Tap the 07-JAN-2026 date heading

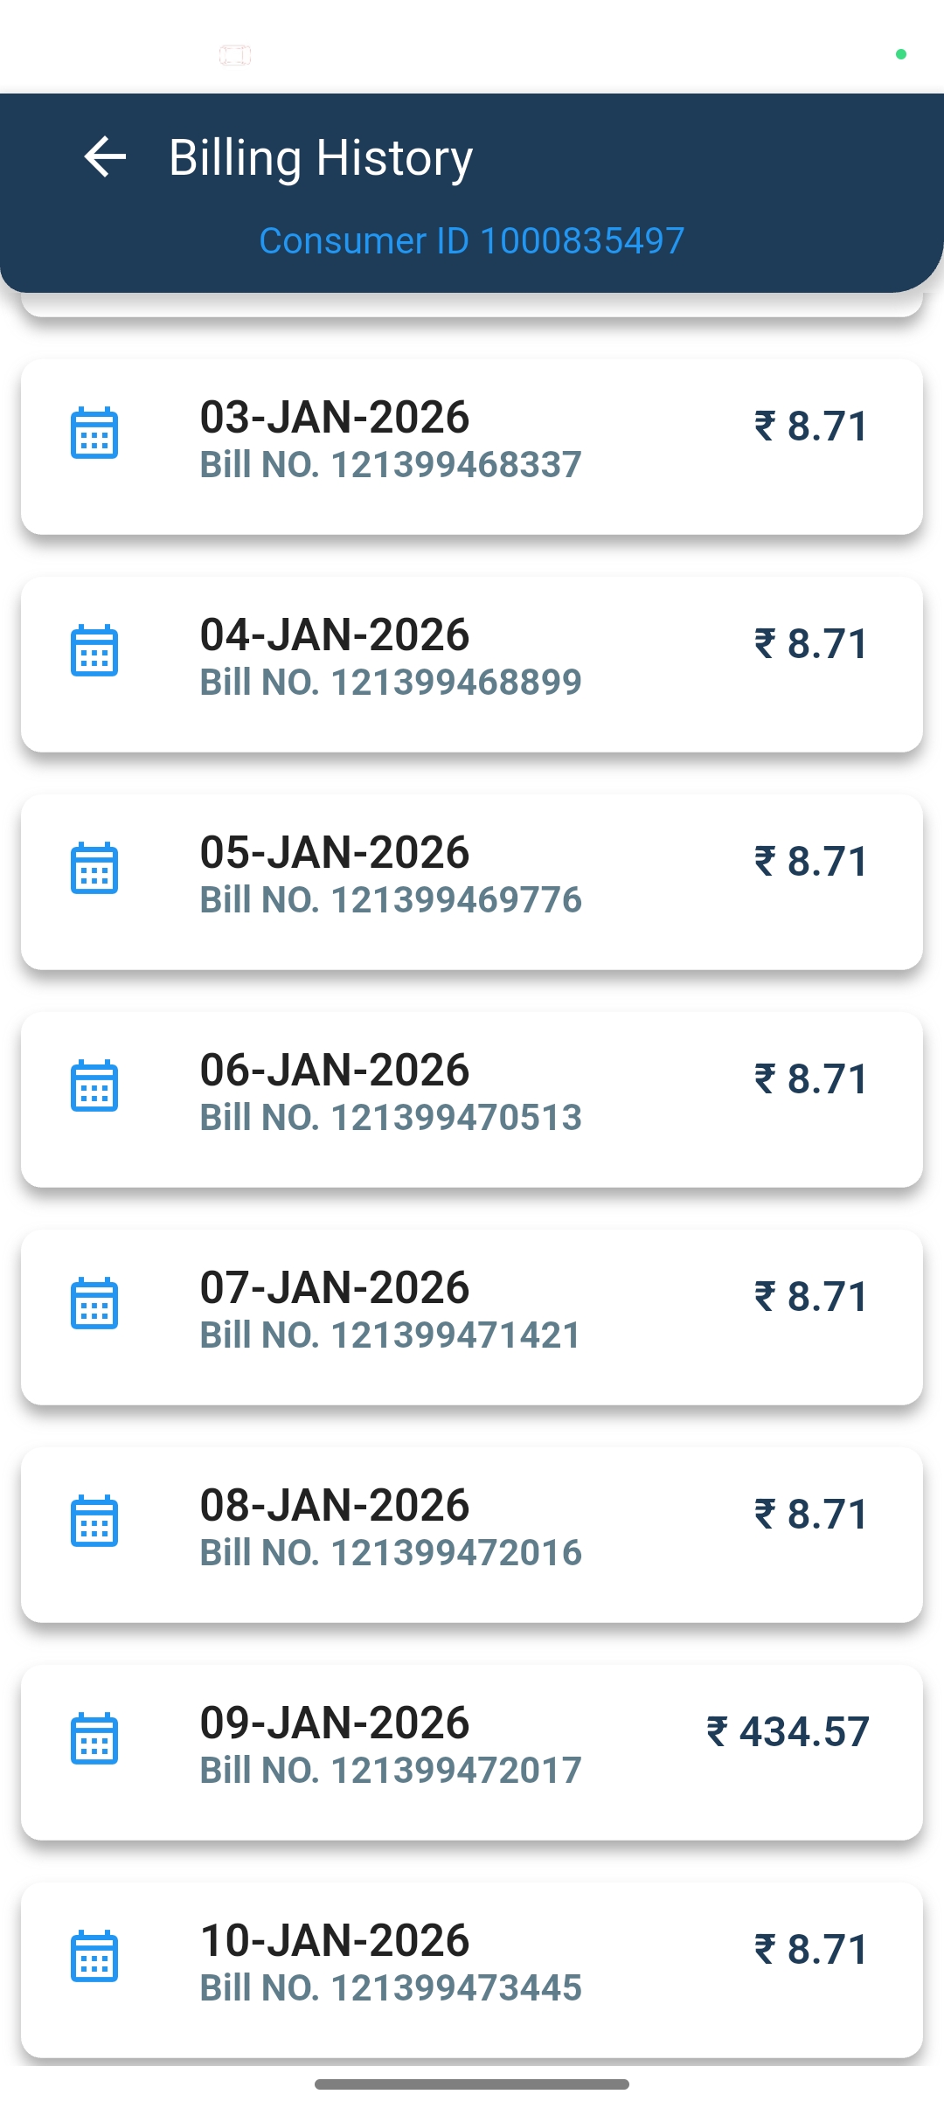tap(335, 1287)
